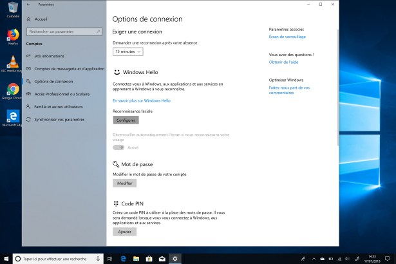Open Famille et autres utilisateurs
This screenshot has height=264, width=396.
59,107
